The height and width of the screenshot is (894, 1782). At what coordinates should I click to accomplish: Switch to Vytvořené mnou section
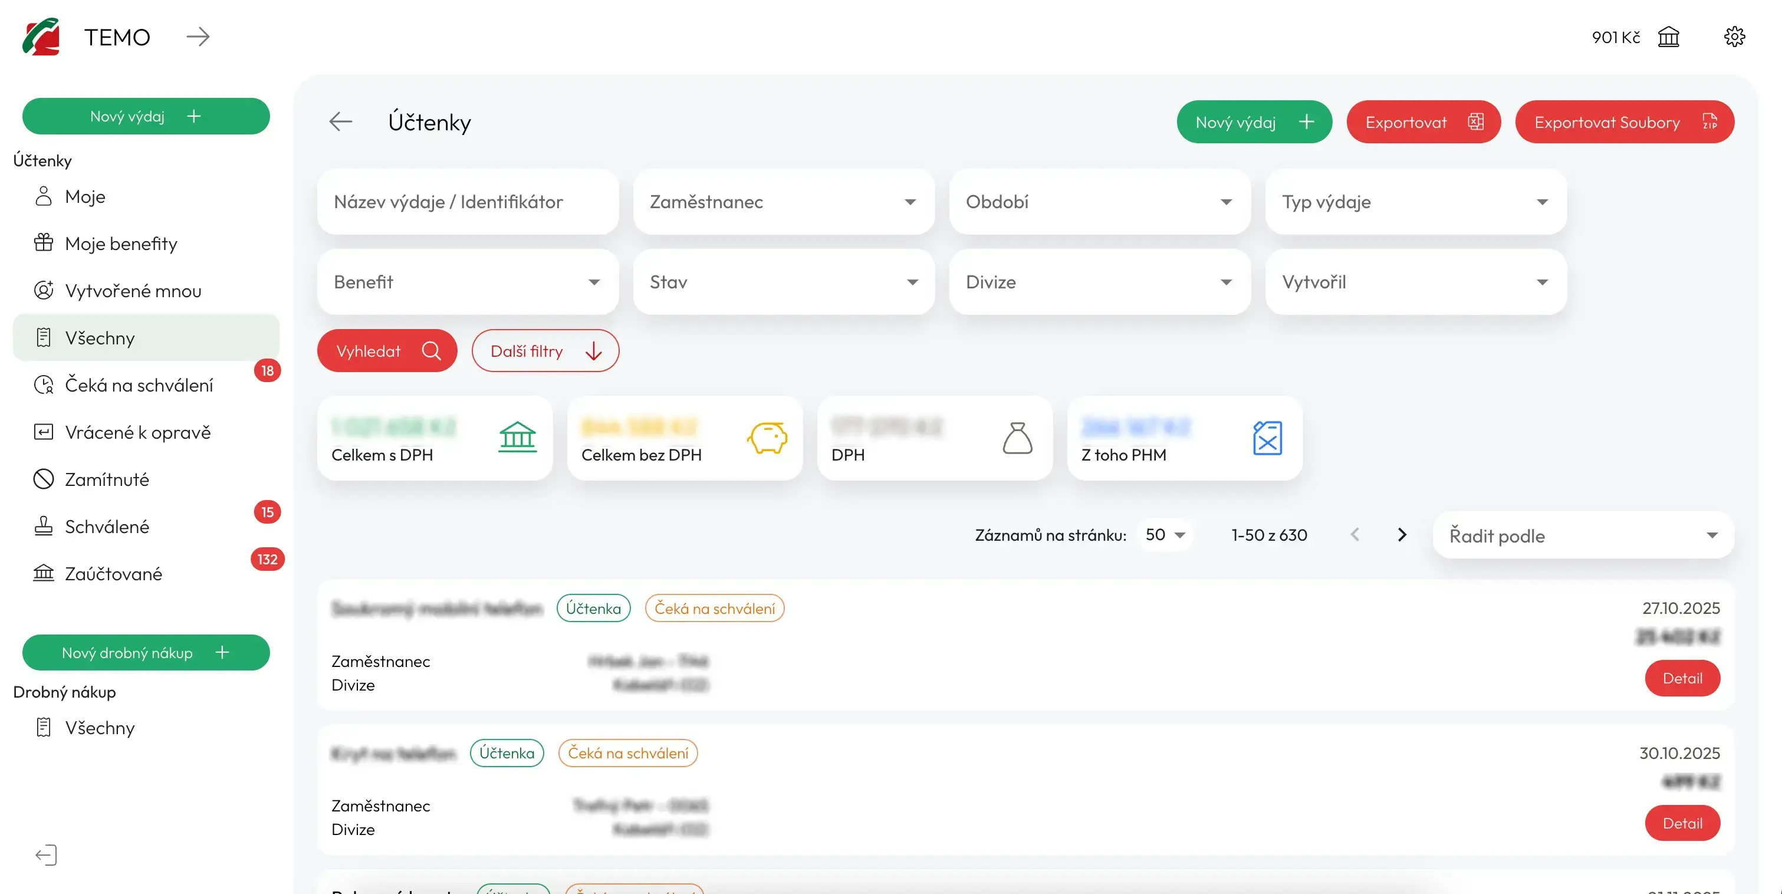pyautogui.click(x=133, y=291)
